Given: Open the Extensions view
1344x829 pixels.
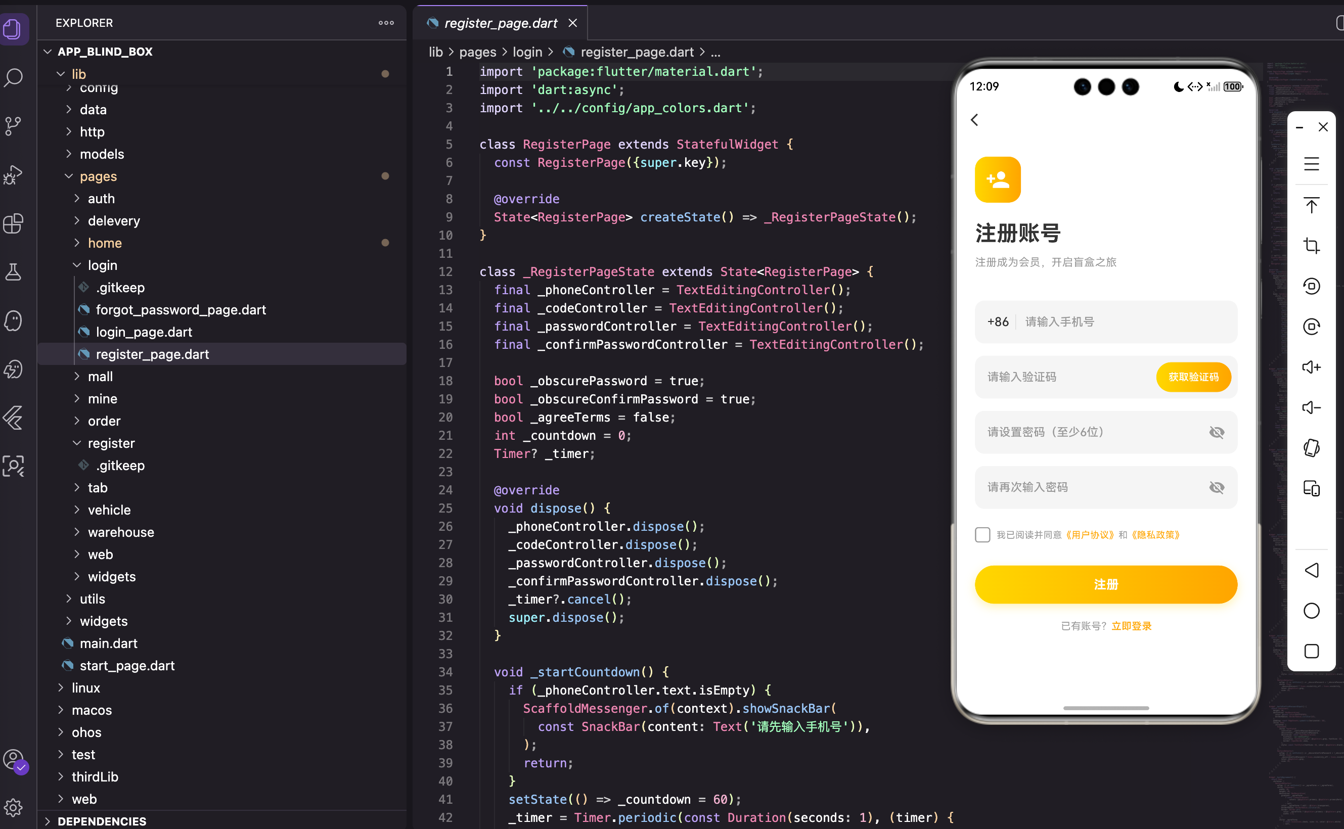Looking at the screenshot, I should 14,224.
